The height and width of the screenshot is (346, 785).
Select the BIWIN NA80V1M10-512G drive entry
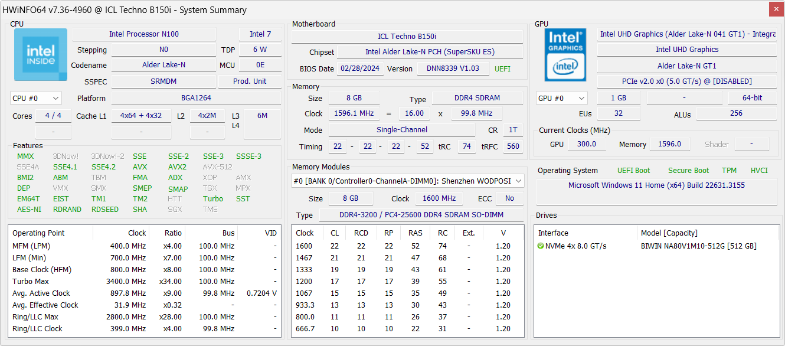point(698,246)
